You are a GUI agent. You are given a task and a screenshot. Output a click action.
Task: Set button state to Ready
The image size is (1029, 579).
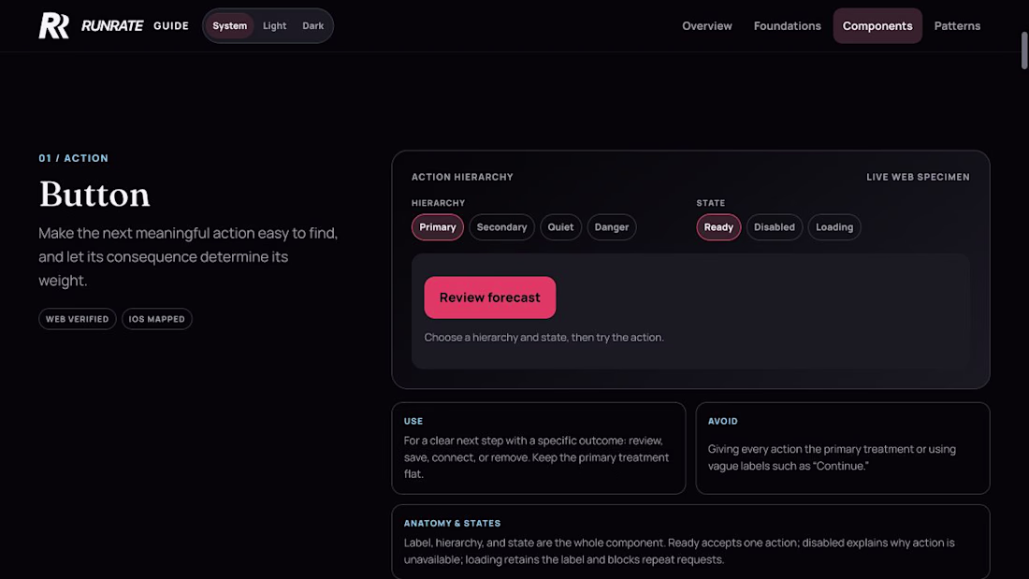[x=718, y=227]
